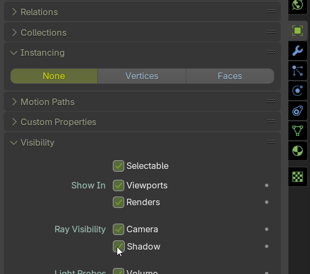Open the Modifiers wrench tab
The height and width of the screenshot is (274, 310).
[x=298, y=51]
